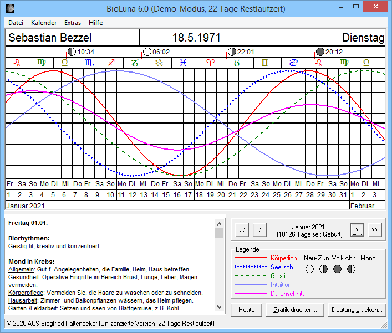This screenshot has width=392, height=333.
Task: Open the Hilfe menu
Action: 96,23
